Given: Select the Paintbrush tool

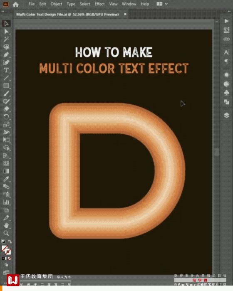Looking at the screenshot, I should tap(6, 94).
